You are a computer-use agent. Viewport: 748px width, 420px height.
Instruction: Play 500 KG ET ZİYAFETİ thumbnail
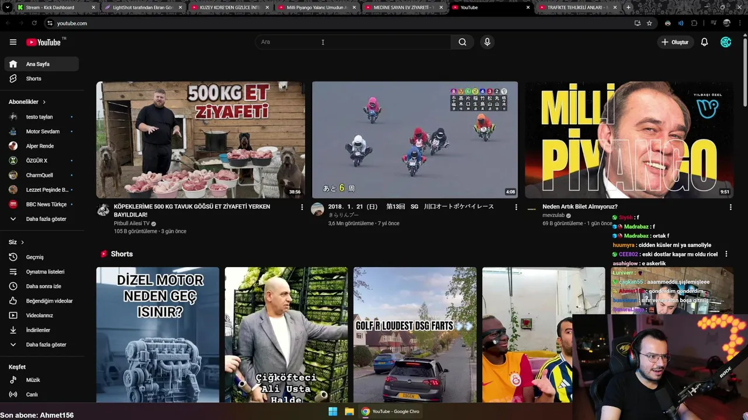200,140
